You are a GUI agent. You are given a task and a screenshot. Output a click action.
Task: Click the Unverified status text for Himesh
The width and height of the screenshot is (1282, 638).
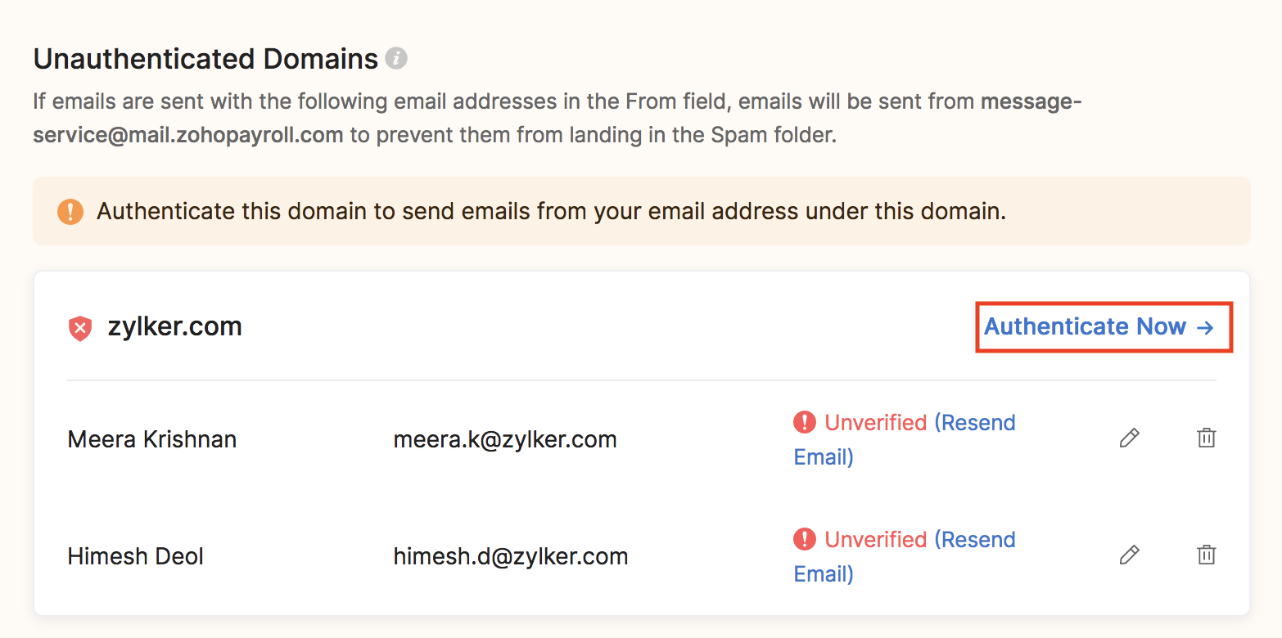point(875,540)
